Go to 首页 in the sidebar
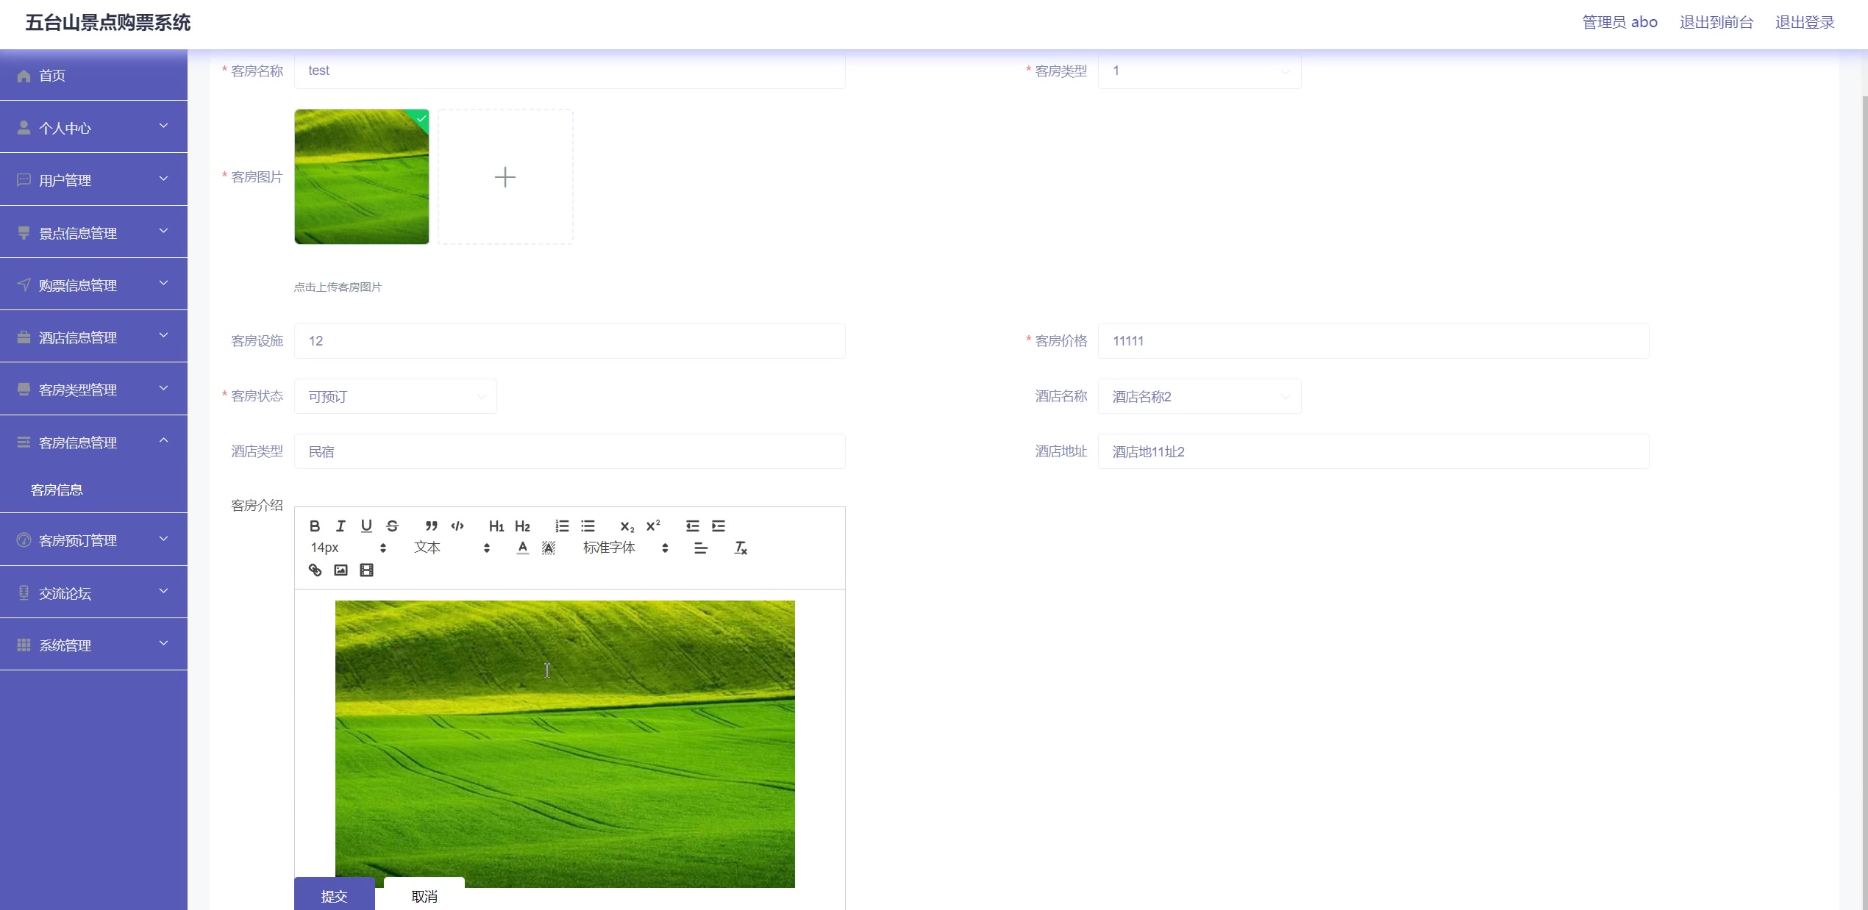This screenshot has height=910, width=1868. (51, 75)
